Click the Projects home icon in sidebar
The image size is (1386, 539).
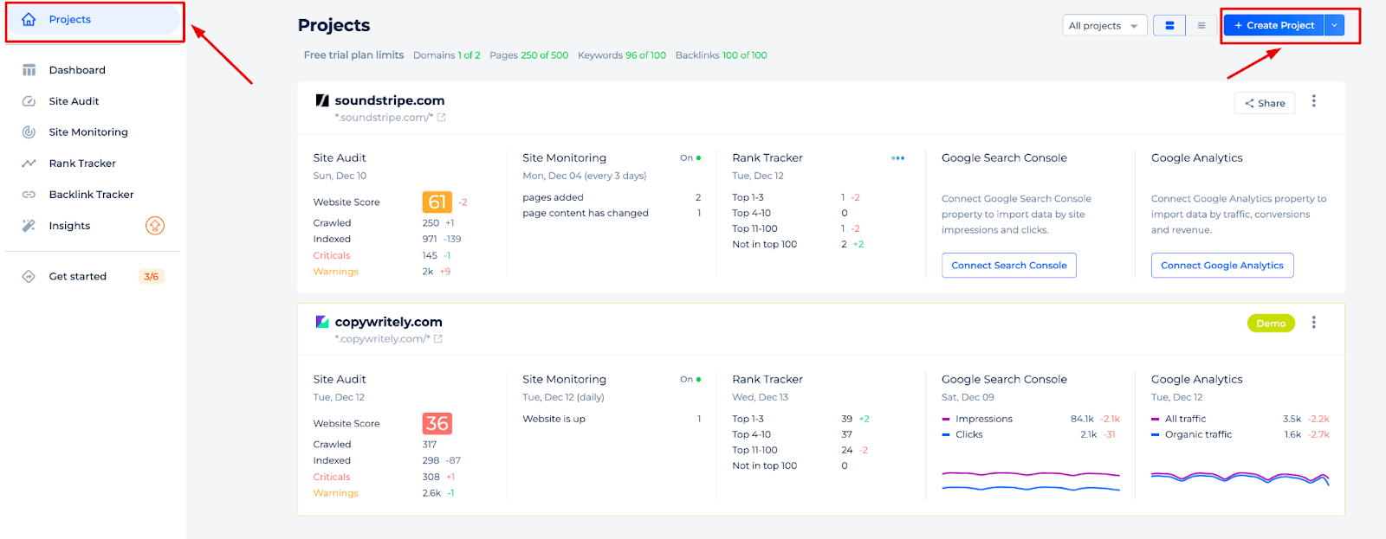[x=29, y=19]
